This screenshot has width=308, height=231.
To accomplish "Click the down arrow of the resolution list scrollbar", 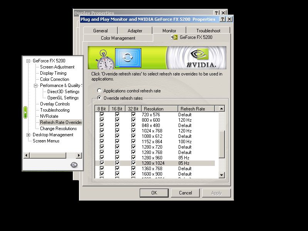I will click(x=222, y=175).
